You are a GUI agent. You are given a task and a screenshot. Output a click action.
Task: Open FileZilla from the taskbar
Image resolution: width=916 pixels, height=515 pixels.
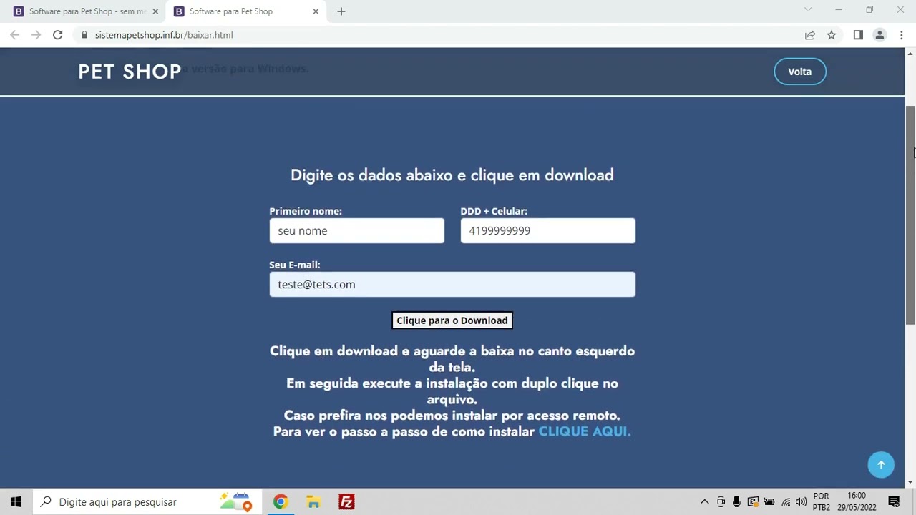[346, 502]
